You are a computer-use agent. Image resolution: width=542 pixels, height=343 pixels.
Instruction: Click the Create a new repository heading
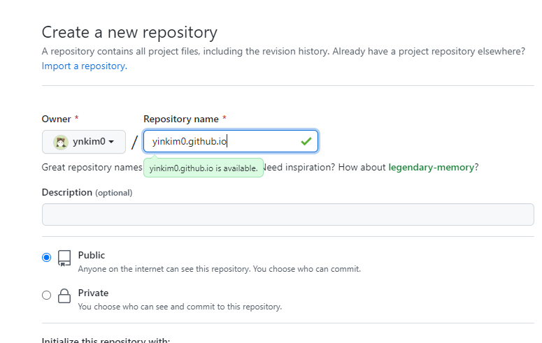[129, 32]
